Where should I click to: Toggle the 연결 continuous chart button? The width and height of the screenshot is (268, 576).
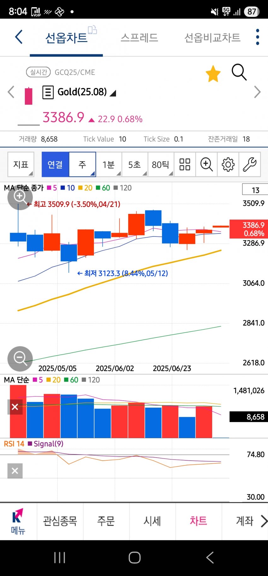[55, 164]
